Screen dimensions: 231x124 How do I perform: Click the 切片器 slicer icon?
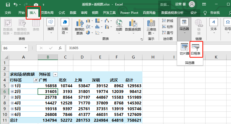click(184, 49)
